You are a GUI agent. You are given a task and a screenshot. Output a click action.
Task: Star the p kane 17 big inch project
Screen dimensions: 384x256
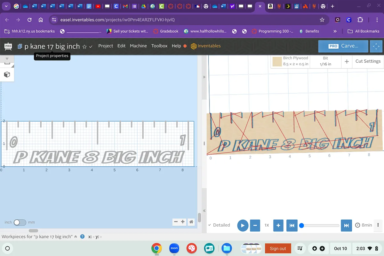pyautogui.click(x=84, y=46)
